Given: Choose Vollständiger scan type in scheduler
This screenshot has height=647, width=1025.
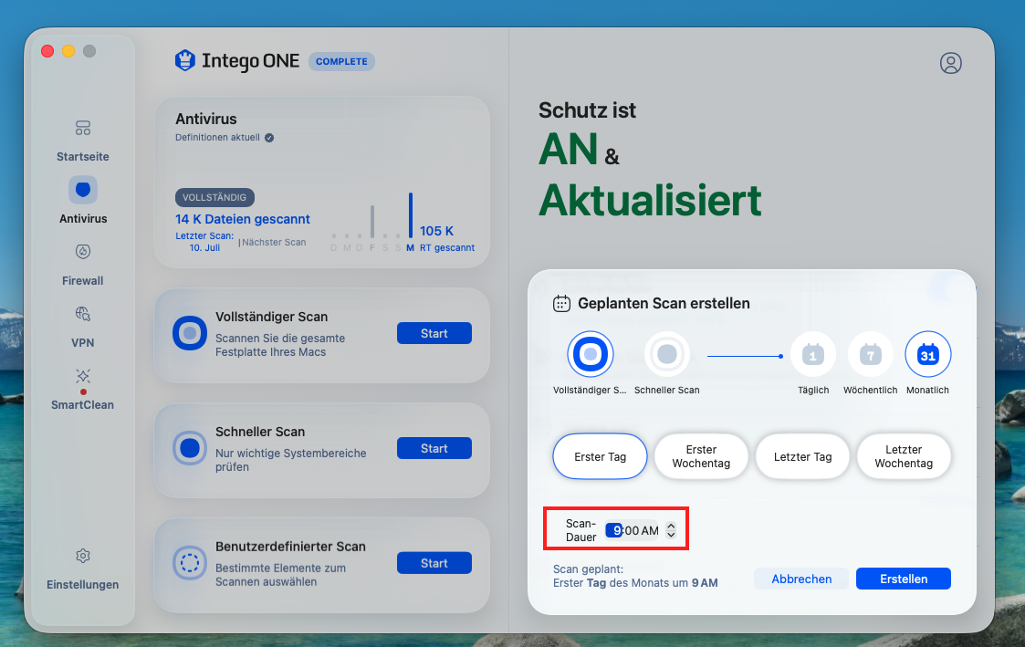Looking at the screenshot, I should pos(591,354).
